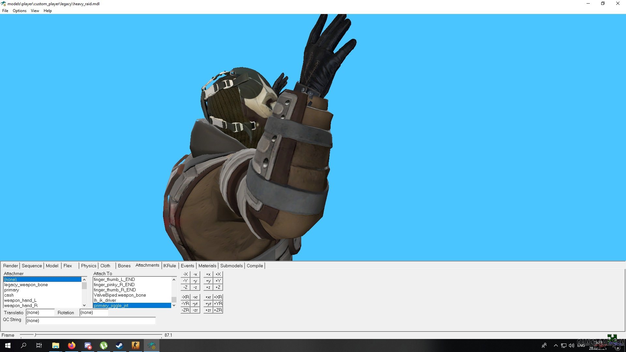The width and height of the screenshot is (626, 352).
Task: Switch to the Bones tab
Action: [124, 266]
